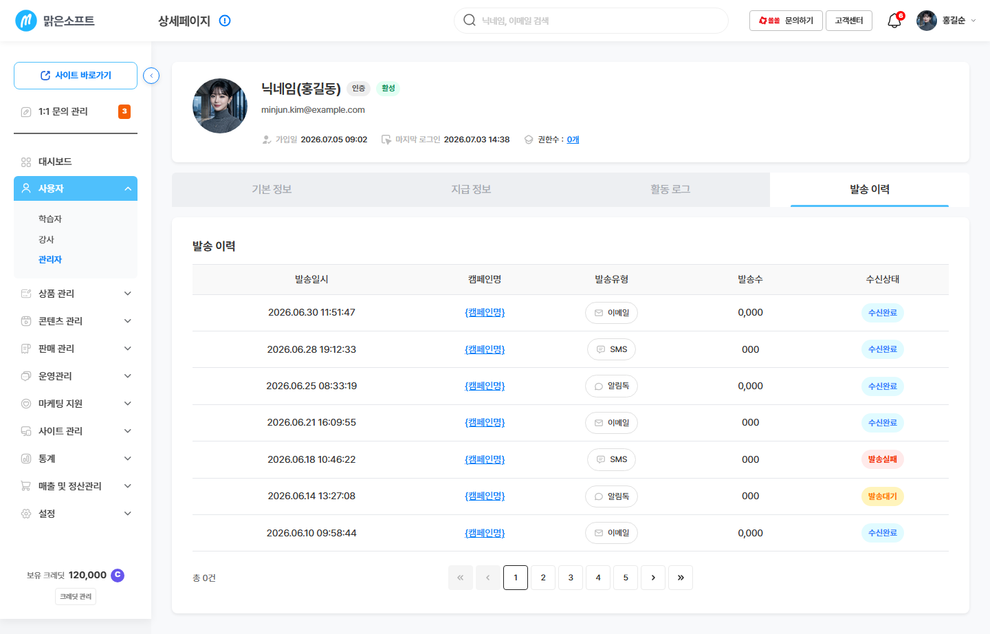Open the 홍길순 account dropdown arrow
Image resolution: width=990 pixels, height=634 pixels.
[x=973, y=21]
